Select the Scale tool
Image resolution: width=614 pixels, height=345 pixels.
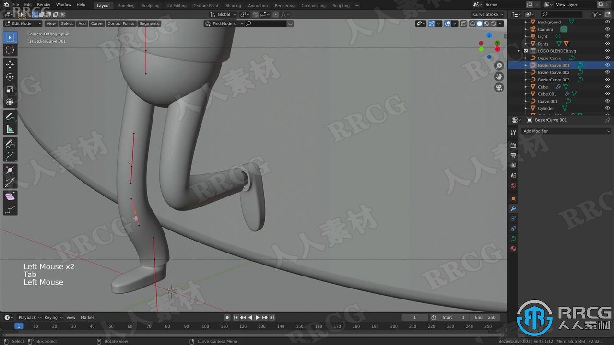[10, 90]
